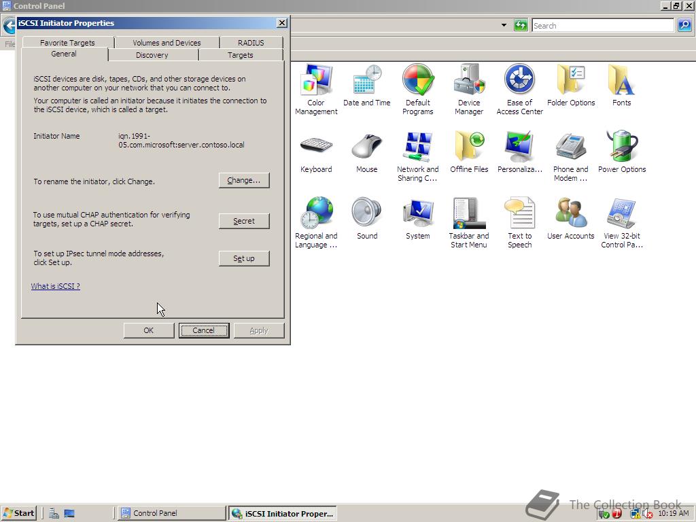Select the General tab
The width and height of the screenshot is (696, 522).
pos(64,54)
